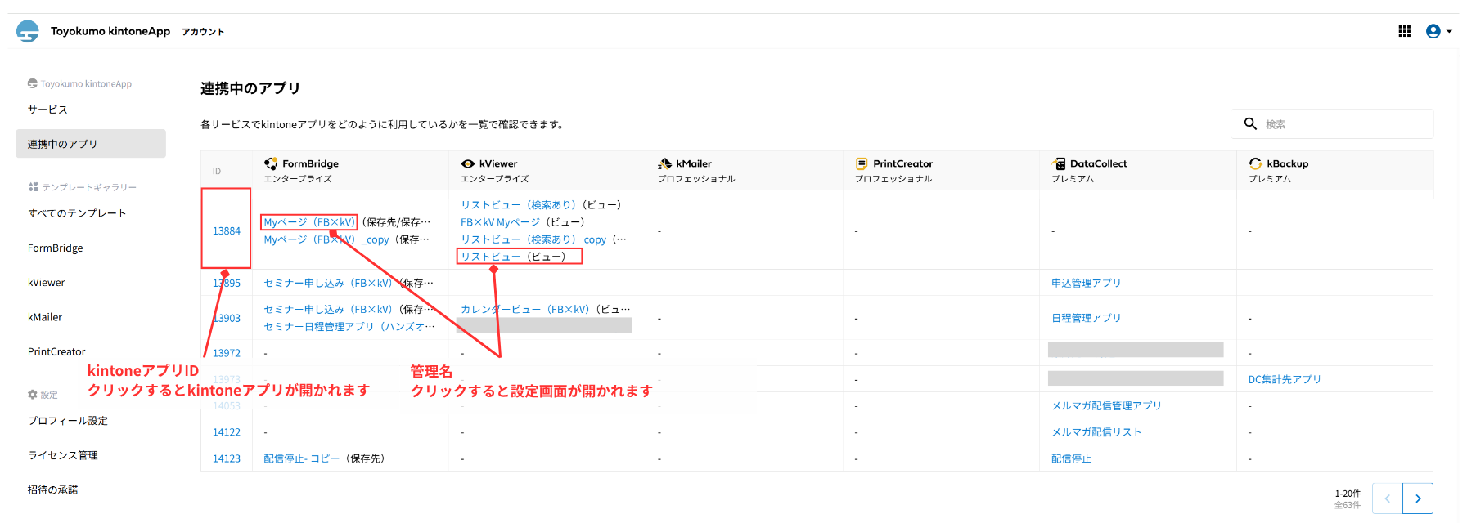Open the Myページ（FB×kV） form settings
The width and height of the screenshot is (1467, 523).
point(309,222)
